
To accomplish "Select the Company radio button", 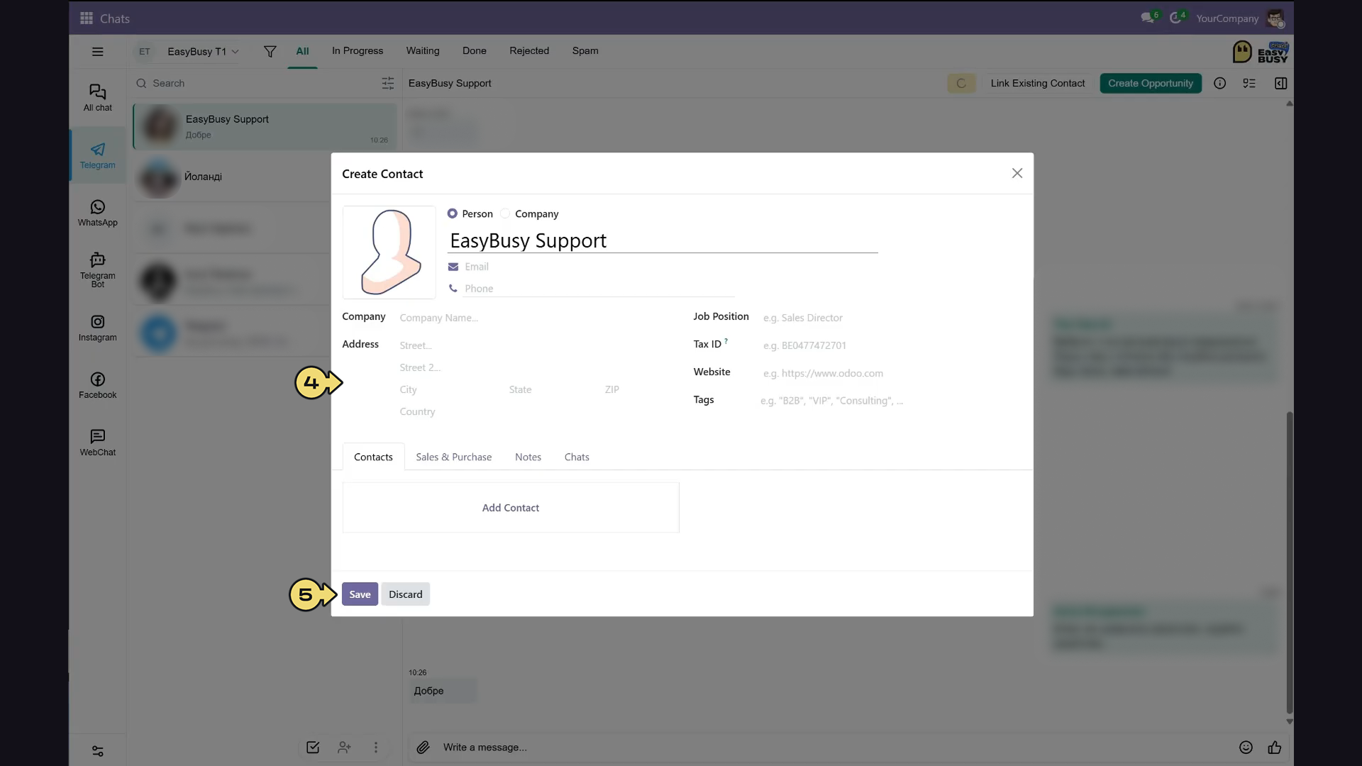I will (x=505, y=213).
